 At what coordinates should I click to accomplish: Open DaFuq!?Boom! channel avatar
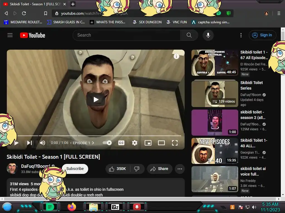(12, 168)
